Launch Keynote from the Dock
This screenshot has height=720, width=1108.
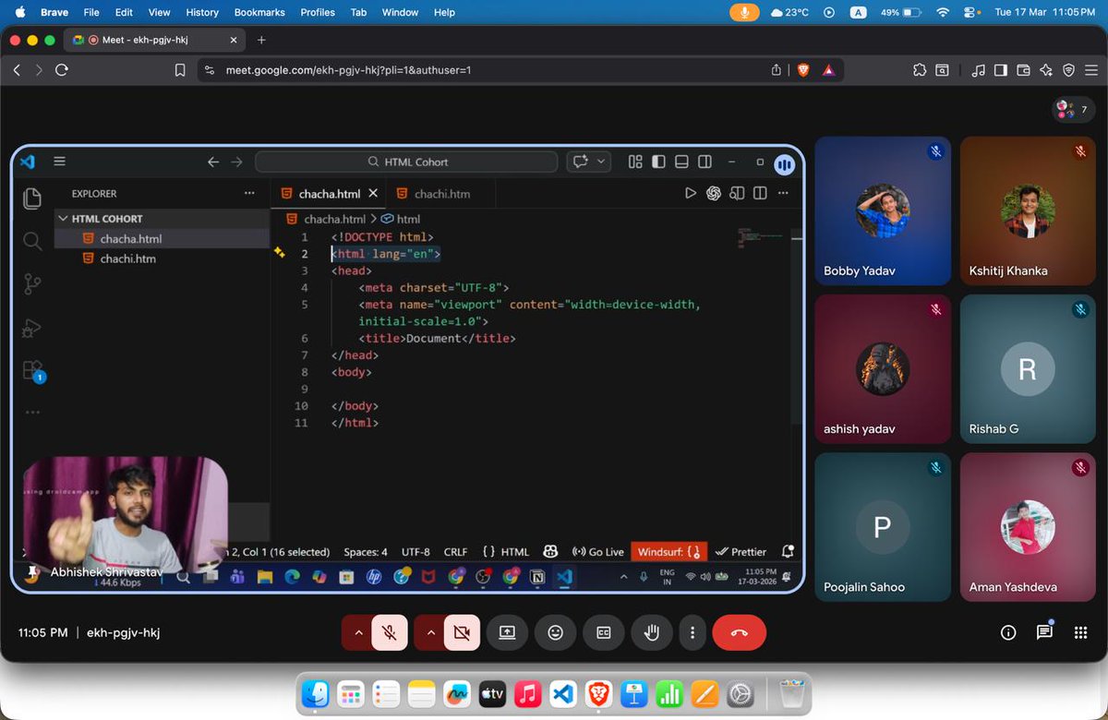click(633, 693)
